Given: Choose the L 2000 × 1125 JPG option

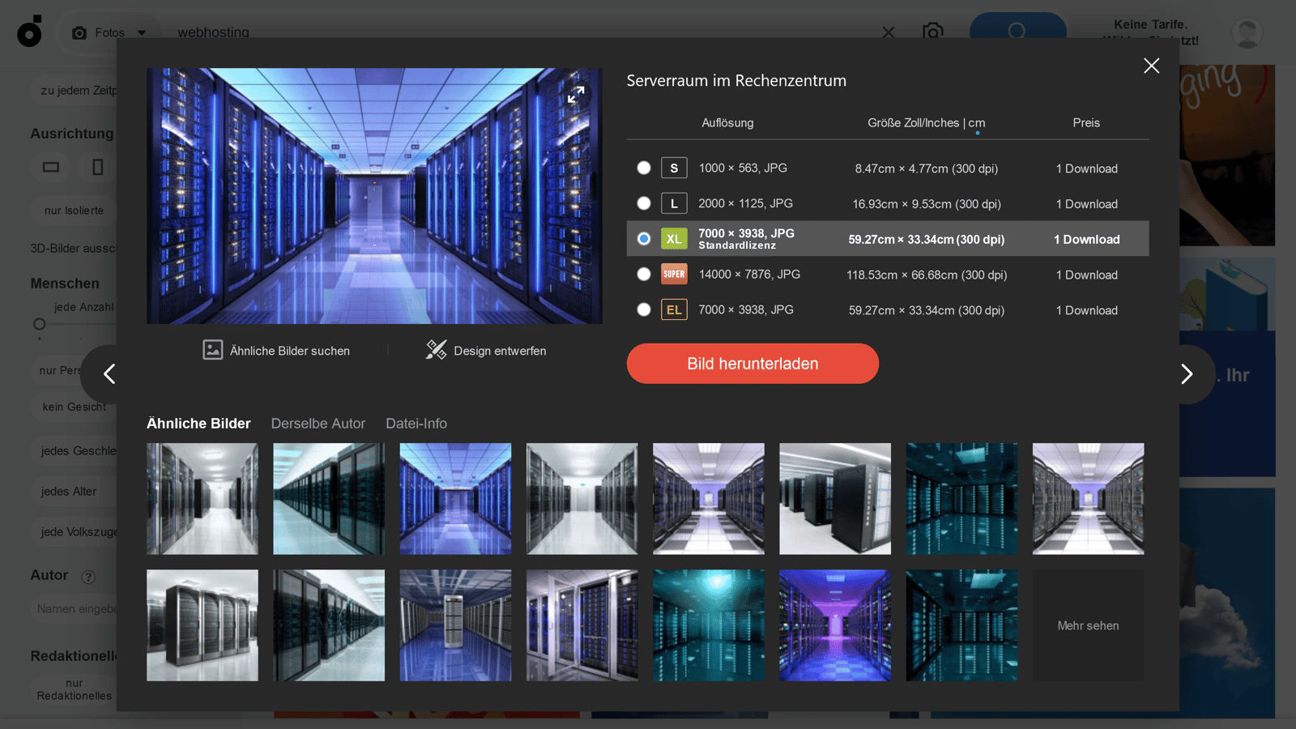Looking at the screenshot, I should [644, 203].
